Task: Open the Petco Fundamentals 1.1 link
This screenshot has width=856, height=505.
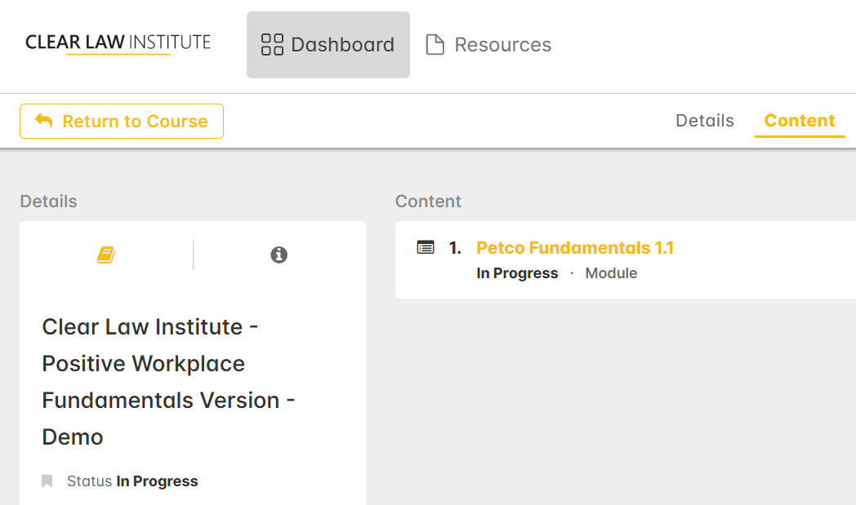Action: click(575, 248)
